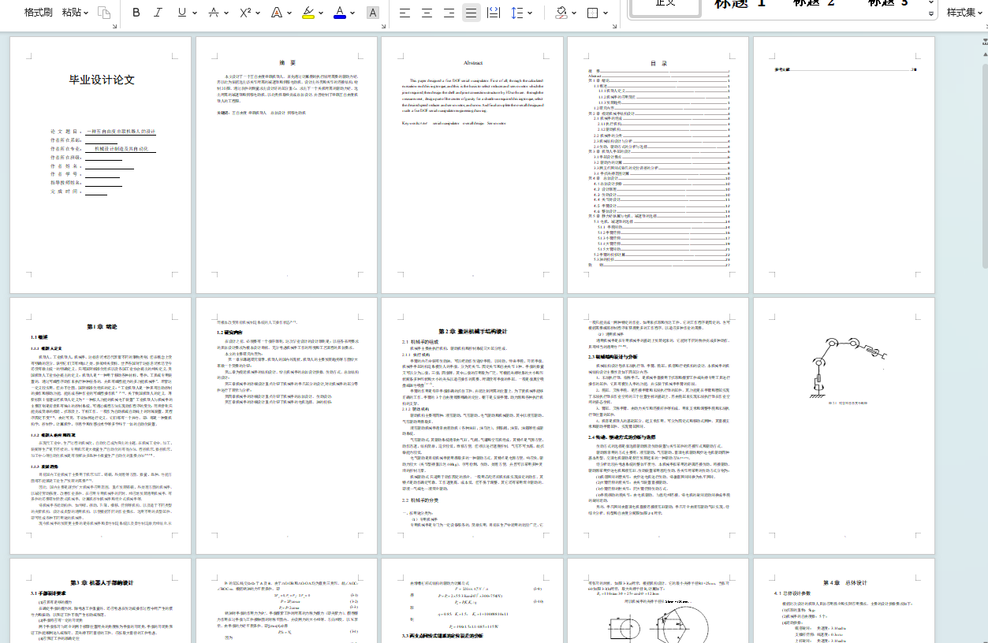Toggle italic formatting
The image size is (988, 643).
pyautogui.click(x=158, y=13)
